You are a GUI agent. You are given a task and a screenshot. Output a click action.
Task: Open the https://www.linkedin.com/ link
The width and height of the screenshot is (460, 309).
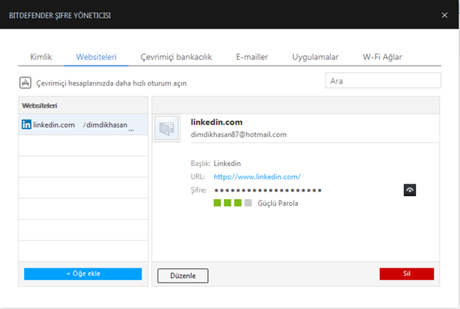point(257,177)
